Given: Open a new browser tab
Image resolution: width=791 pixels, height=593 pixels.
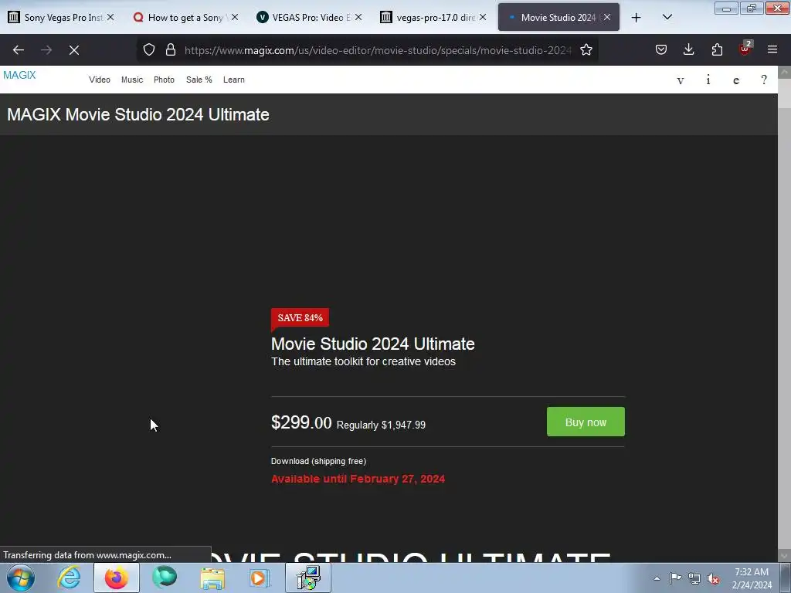Looking at the screenshot, I should coord(637,18).
